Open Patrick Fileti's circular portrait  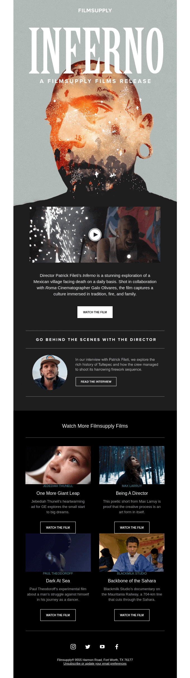[x=50, y=373]
